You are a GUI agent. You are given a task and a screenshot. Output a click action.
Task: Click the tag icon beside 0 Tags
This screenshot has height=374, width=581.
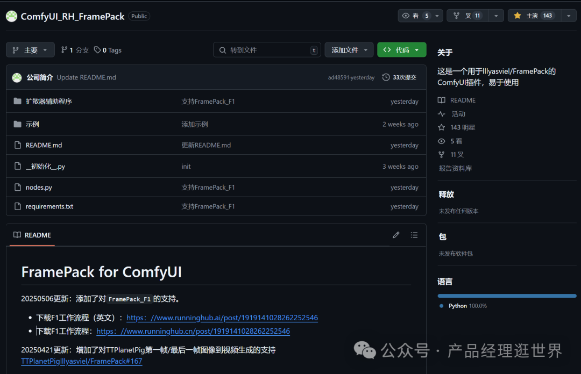[x=97, y=49]
